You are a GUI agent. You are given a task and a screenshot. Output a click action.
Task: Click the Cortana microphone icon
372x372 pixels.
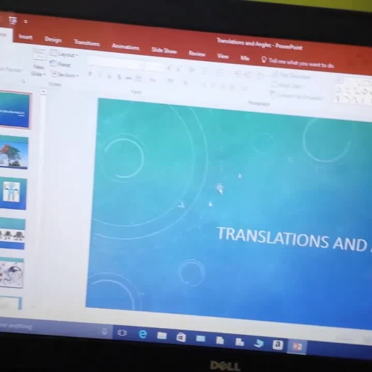[104, 331]
